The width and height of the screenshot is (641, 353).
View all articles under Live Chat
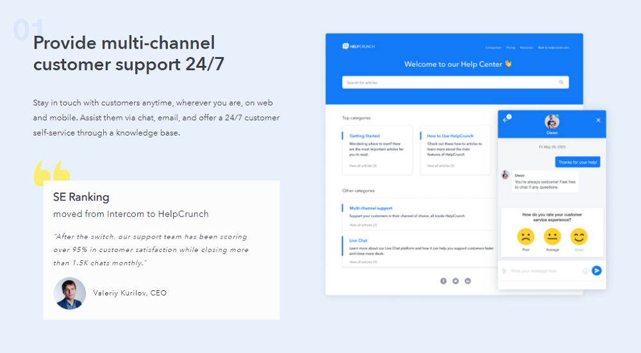[363, 262]
